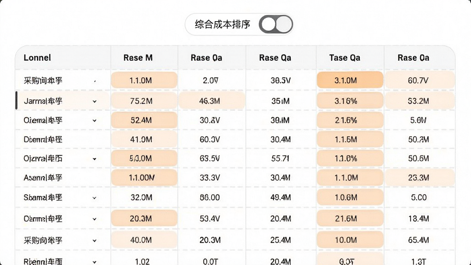Click the 46.3M cell
The width and height of the screenshot is (471, 265).
point(212,101)
